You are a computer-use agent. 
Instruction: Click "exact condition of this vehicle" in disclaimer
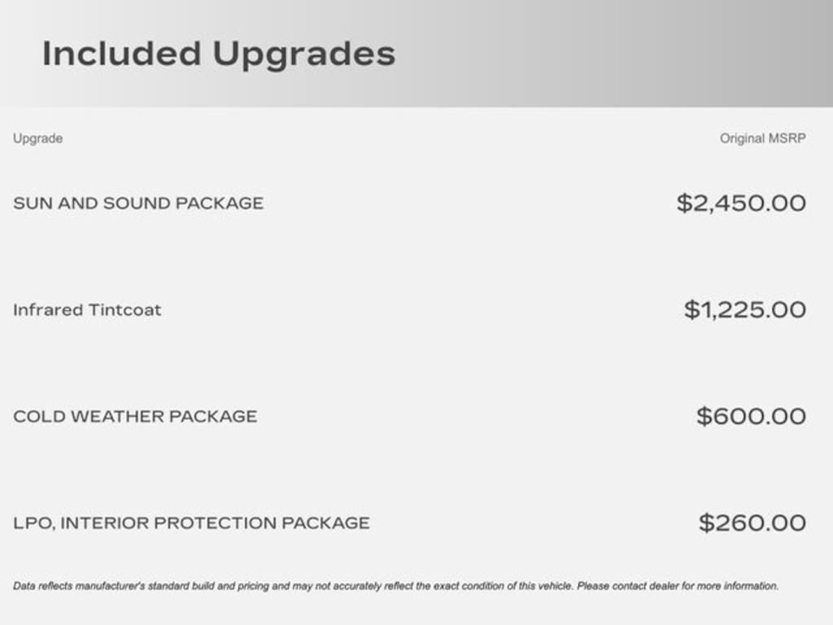tap(501, 586)
